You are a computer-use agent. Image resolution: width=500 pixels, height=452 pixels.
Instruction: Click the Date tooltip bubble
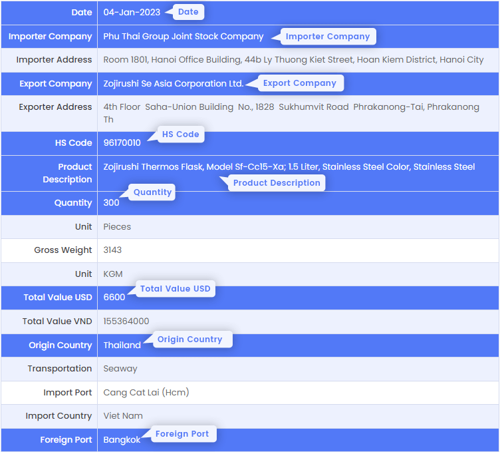pos(188,12)
